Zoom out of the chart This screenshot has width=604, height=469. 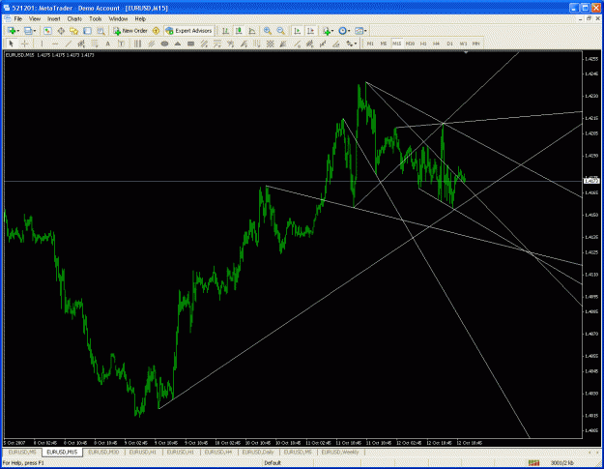coord(281,31)
